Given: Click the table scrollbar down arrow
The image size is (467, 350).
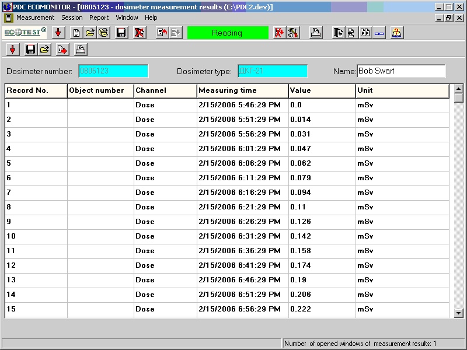Looking at the screenshot, I should [459, 313].
